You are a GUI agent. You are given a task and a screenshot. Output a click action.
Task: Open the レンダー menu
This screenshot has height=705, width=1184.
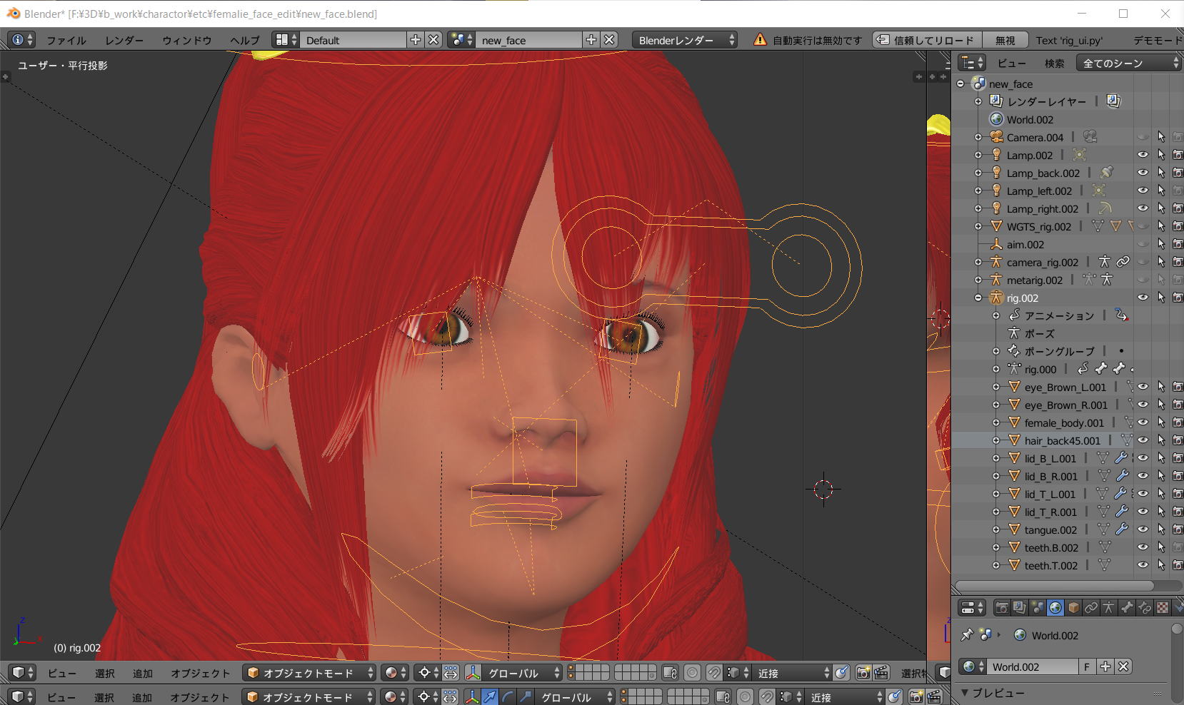[x=124, y=41]
